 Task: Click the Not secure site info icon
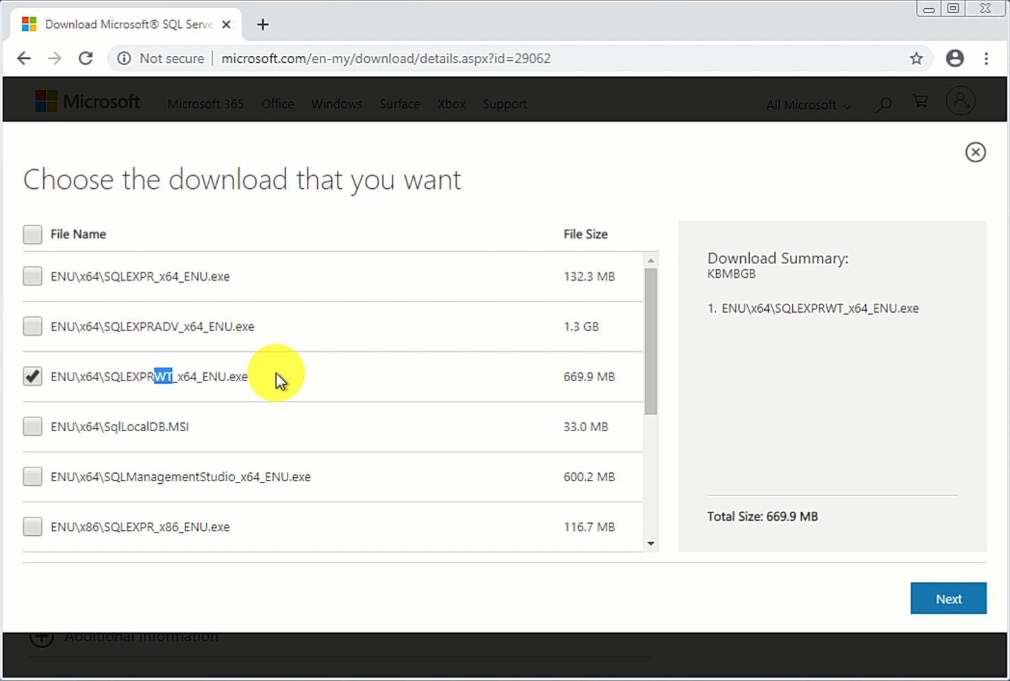(x=124, y=58)
